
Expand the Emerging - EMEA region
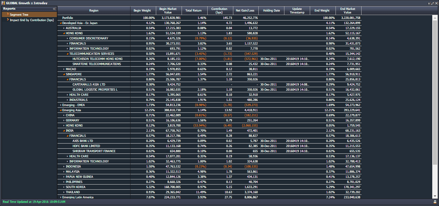point(60,105)
